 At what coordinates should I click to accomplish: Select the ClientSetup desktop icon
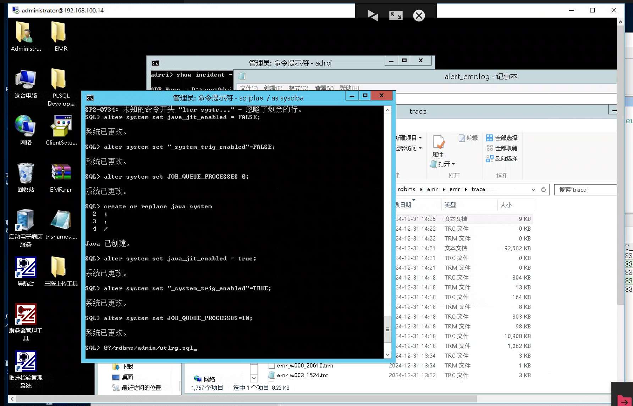pos(61,130)
